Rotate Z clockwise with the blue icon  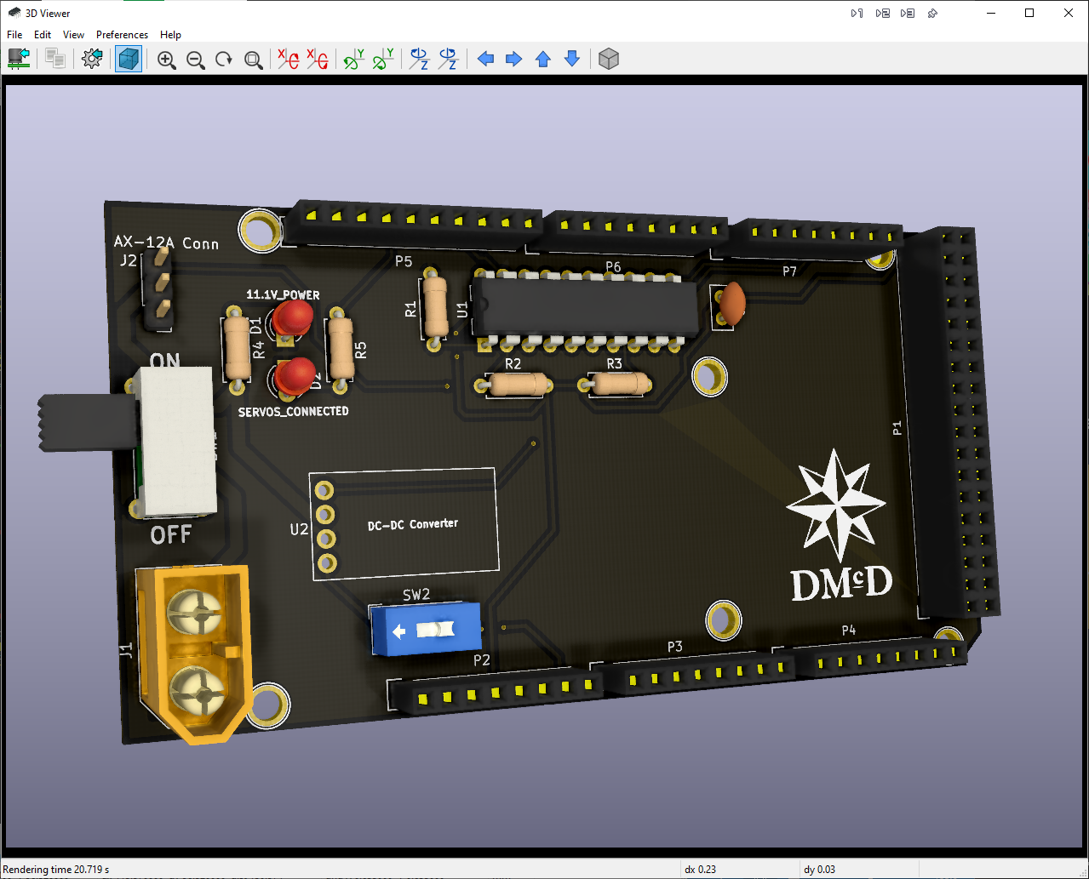tap(419, 59)
